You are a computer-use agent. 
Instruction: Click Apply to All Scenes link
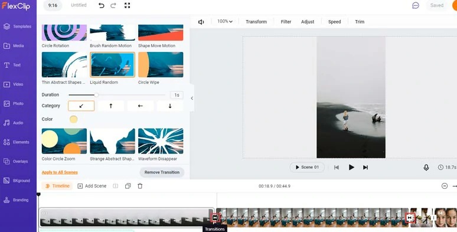click(60, 172)
